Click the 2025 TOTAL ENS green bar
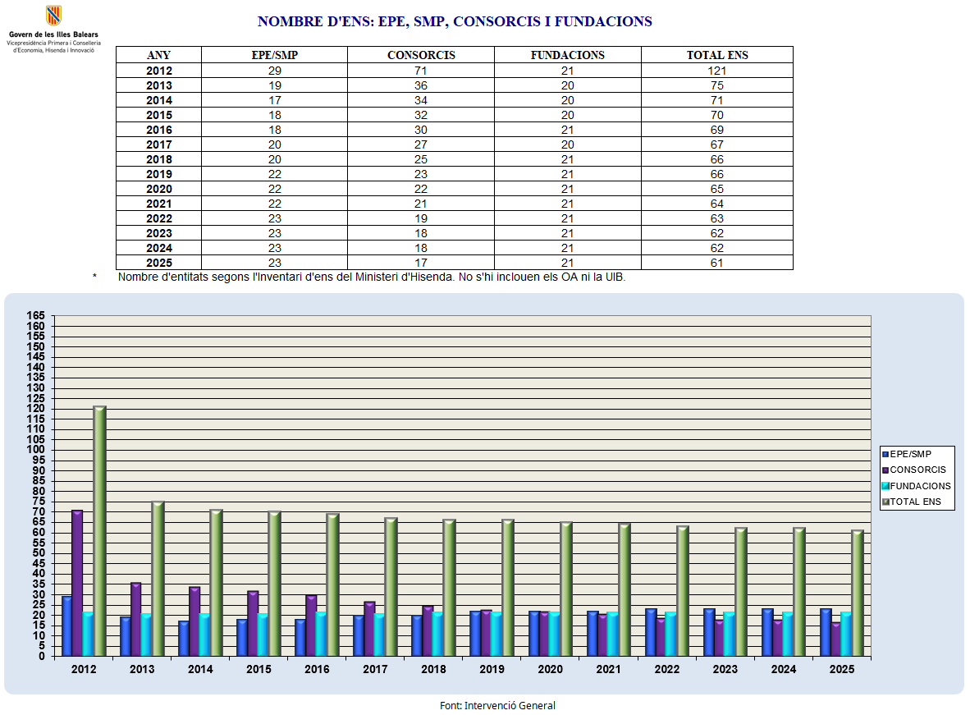This screenshot has height=715, width=970. coord(858,593)
